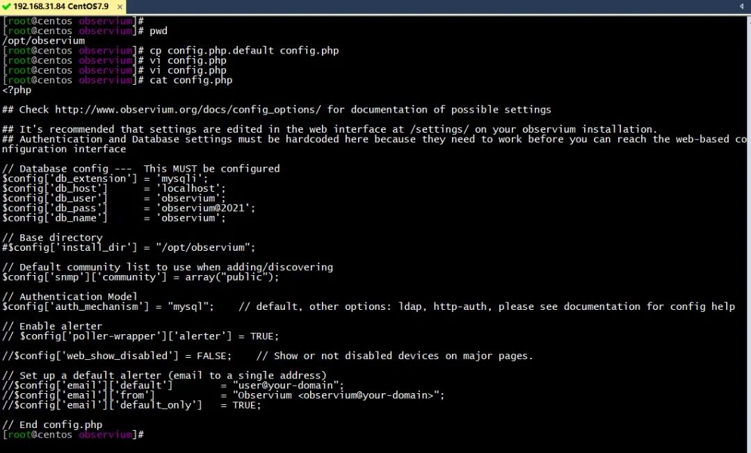This screenshot has height=453, width=751.
Task: Click the cat config.php command line
Action: point(118,81)
